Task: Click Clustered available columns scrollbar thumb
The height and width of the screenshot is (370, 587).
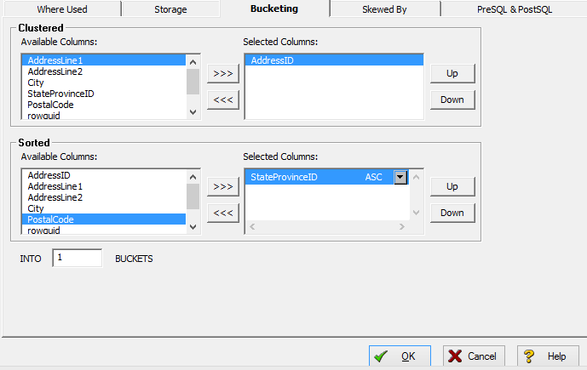Action: coord(193,82)
